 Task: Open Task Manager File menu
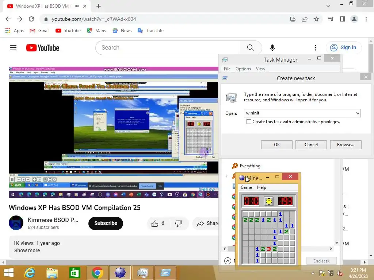coord(227,69)
